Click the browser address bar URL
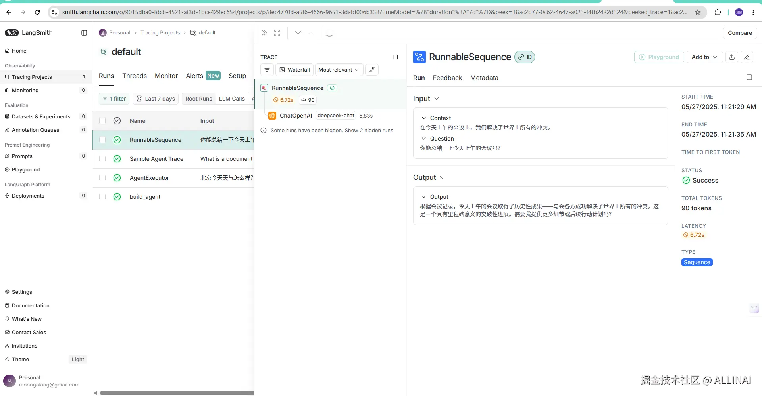The height and width of the screenshot is (396, 762). pos(375,12)
